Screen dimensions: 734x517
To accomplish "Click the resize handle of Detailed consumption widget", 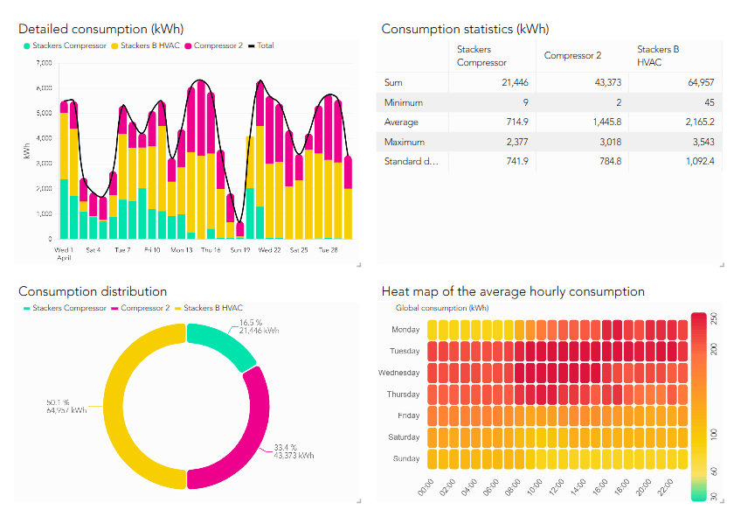I will point(359,265).
